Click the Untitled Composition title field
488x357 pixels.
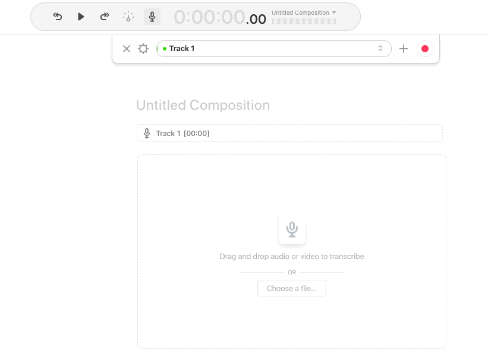(203, 105)
